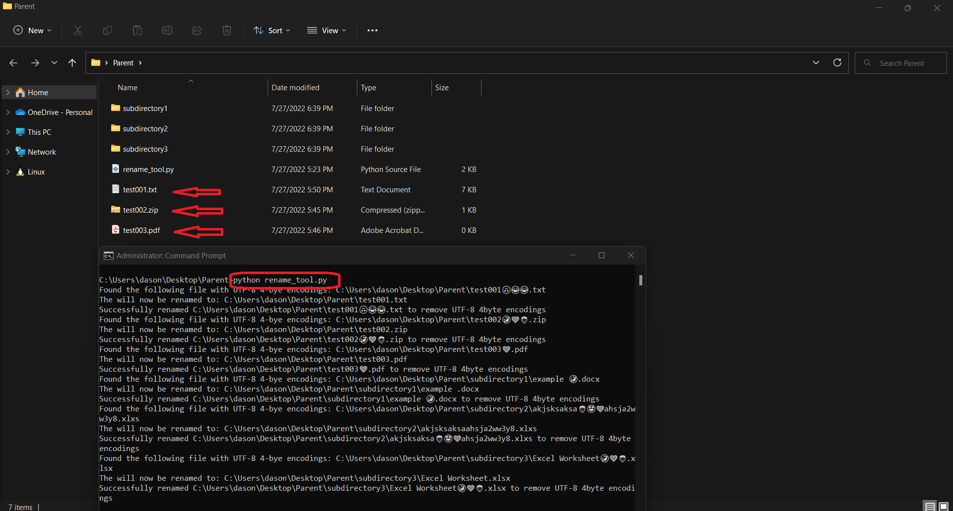Select the subdirectory1 folder icon
The width and height of the screenshot is (953, 511).
click(x=116, y=108)
